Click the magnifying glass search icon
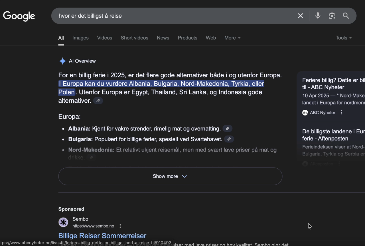 point(346,16)
